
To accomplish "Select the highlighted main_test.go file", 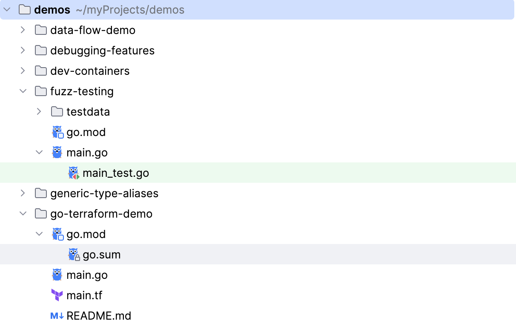I will [x=116, y=173].
